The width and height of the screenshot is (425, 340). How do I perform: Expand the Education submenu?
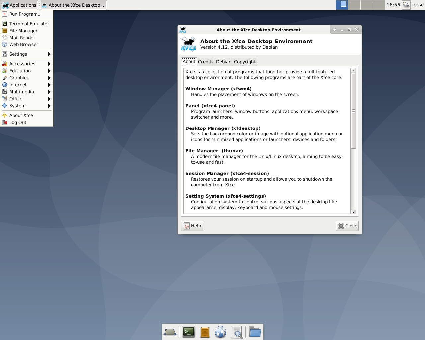27,71
